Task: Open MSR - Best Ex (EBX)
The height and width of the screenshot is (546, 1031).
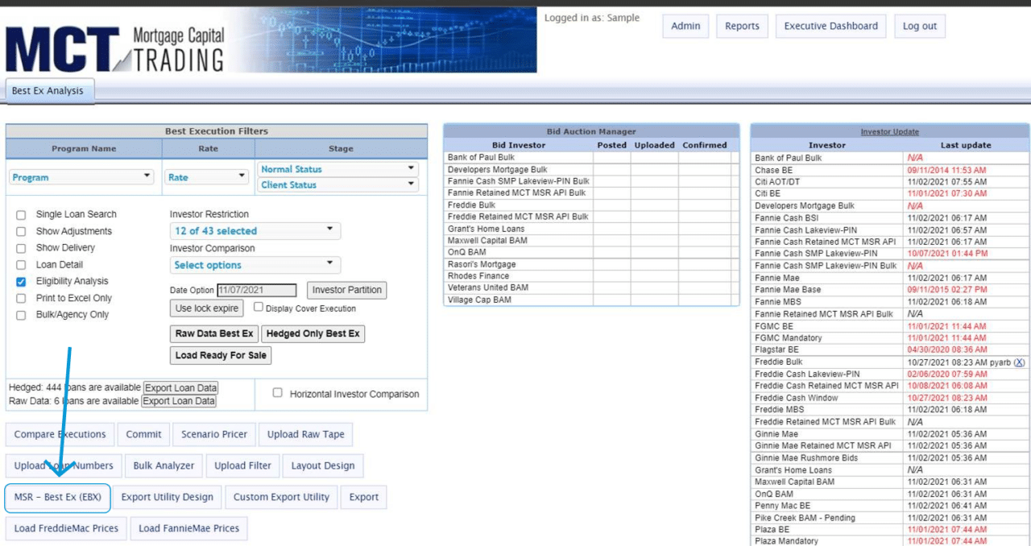Action: [x=57, y=497]
